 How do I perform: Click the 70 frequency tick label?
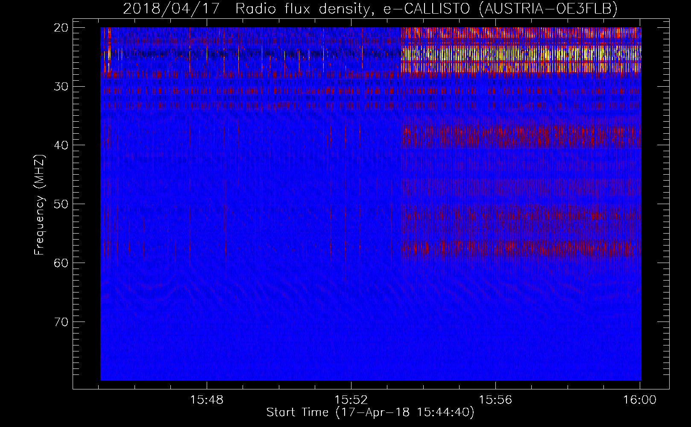pos(61,322)
